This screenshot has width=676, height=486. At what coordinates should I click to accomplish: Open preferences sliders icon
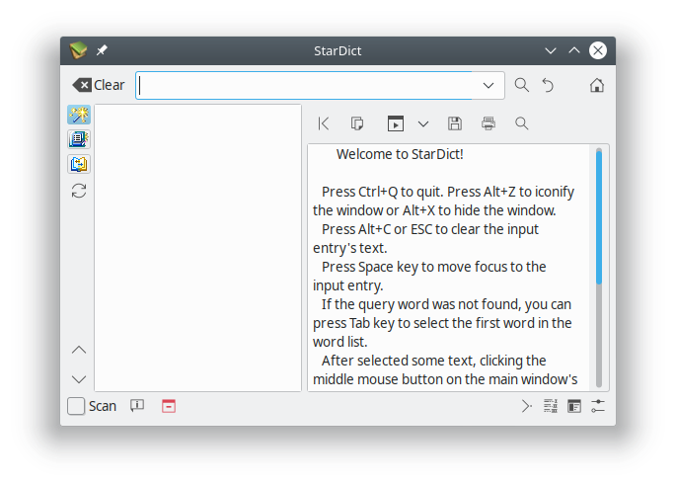coord(598,406)
